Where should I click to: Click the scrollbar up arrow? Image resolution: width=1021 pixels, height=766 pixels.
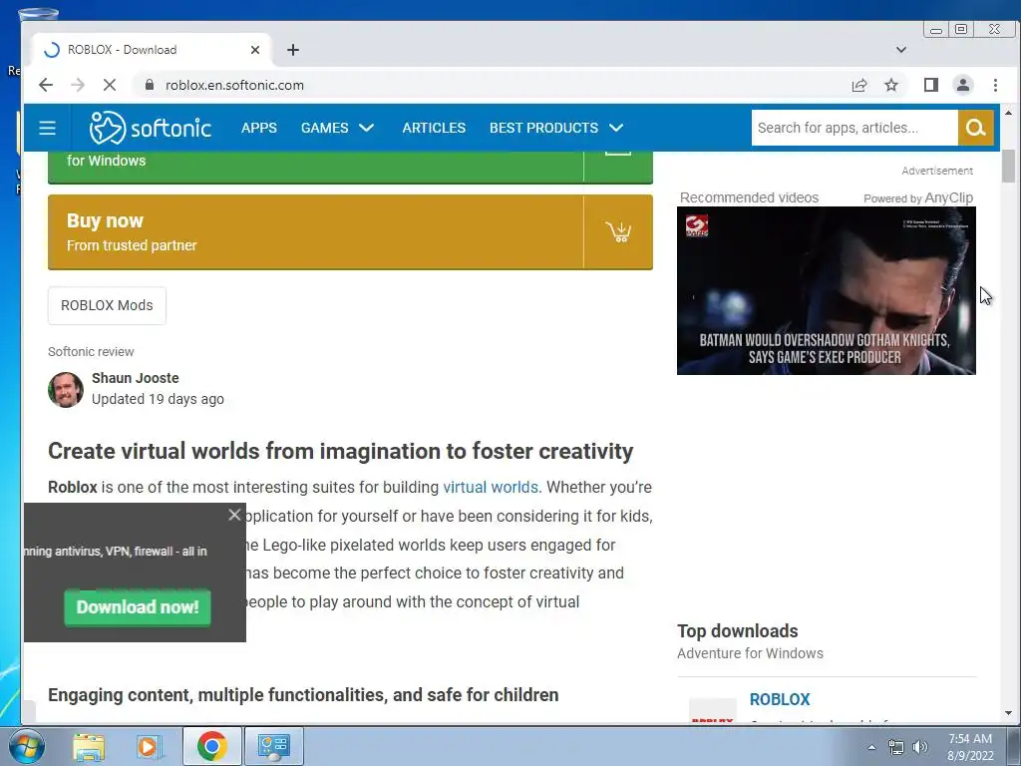click(x=1008, y=113)
